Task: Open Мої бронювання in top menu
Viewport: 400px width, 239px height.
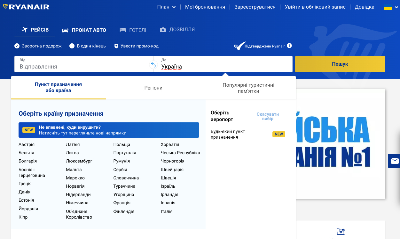Action: point(205,7)
